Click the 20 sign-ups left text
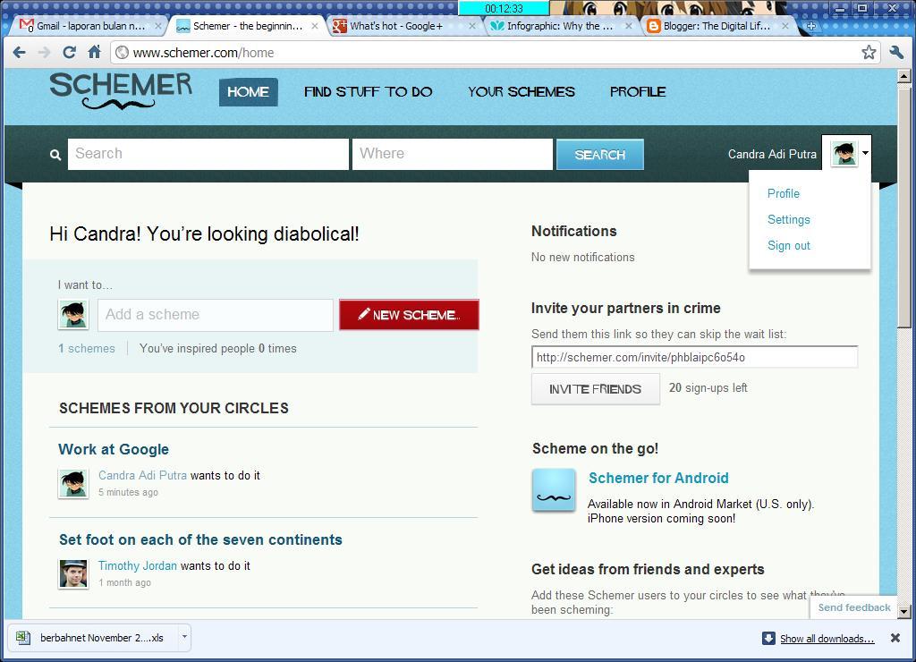Viewport: 916px width, 662px height. (x=708, y=388)
